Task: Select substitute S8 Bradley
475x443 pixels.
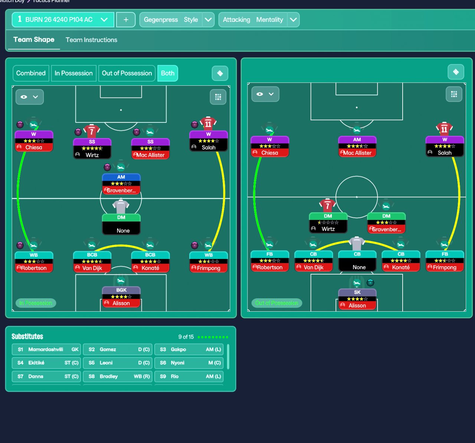Action: click(x=118, y=376)
